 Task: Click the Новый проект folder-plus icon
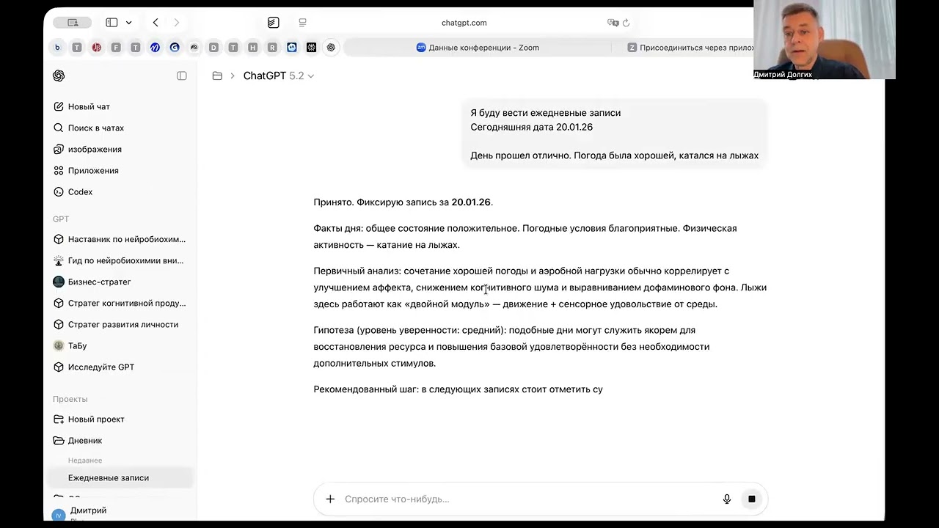[59, 419]
